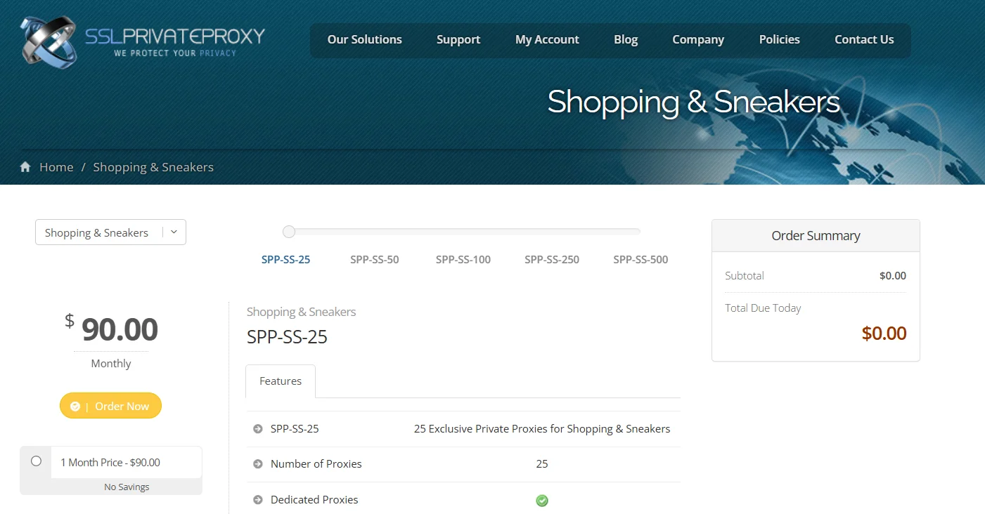Select the SPP-SS-250 package label
Image resolution: width=985 pixels, height=514 pixels.
552,260
